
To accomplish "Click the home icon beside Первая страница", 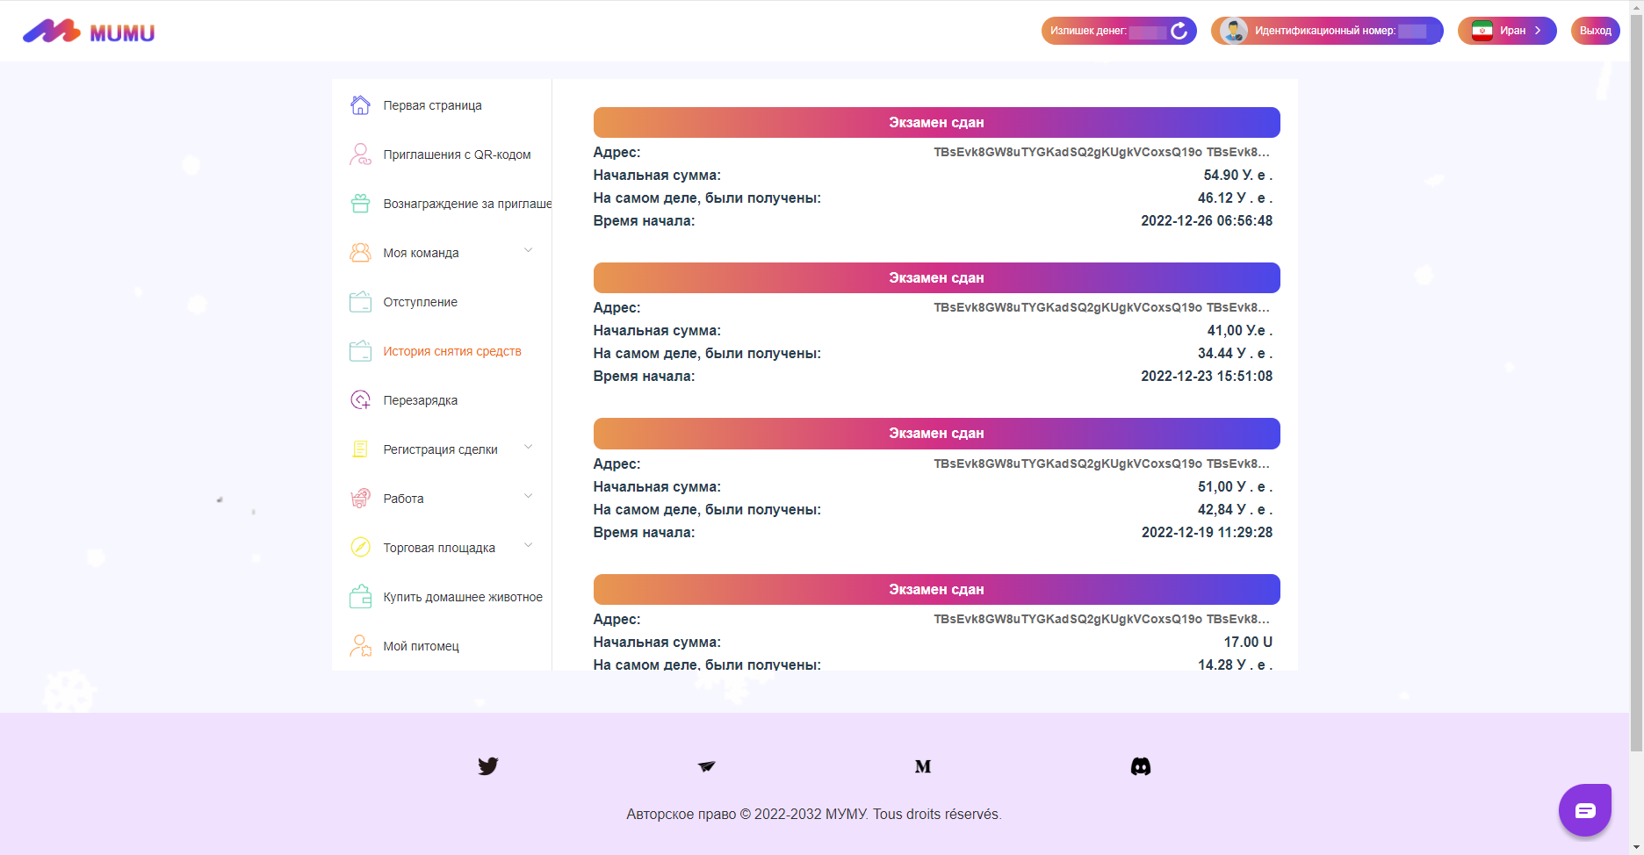I will tap(360, 105).
